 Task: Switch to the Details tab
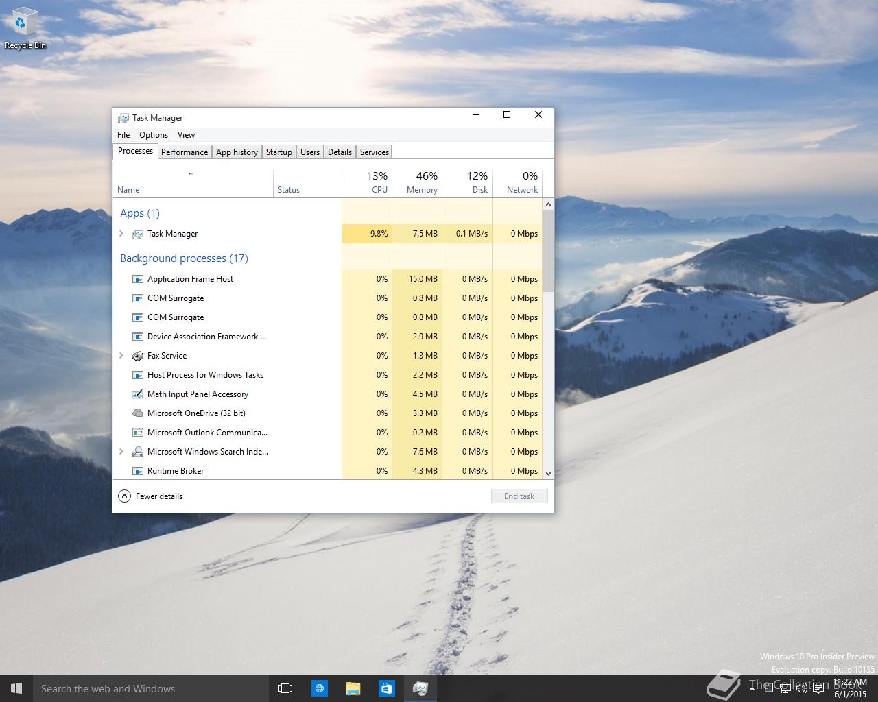(x=340, y=152)
